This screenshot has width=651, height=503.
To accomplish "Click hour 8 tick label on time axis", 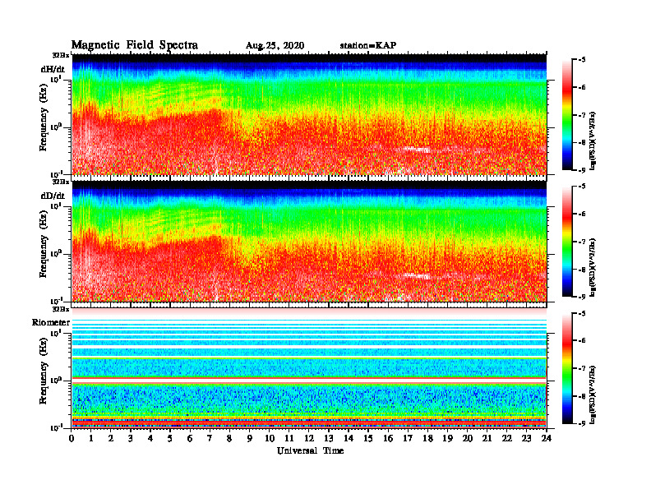I will (x=229, y=438).
